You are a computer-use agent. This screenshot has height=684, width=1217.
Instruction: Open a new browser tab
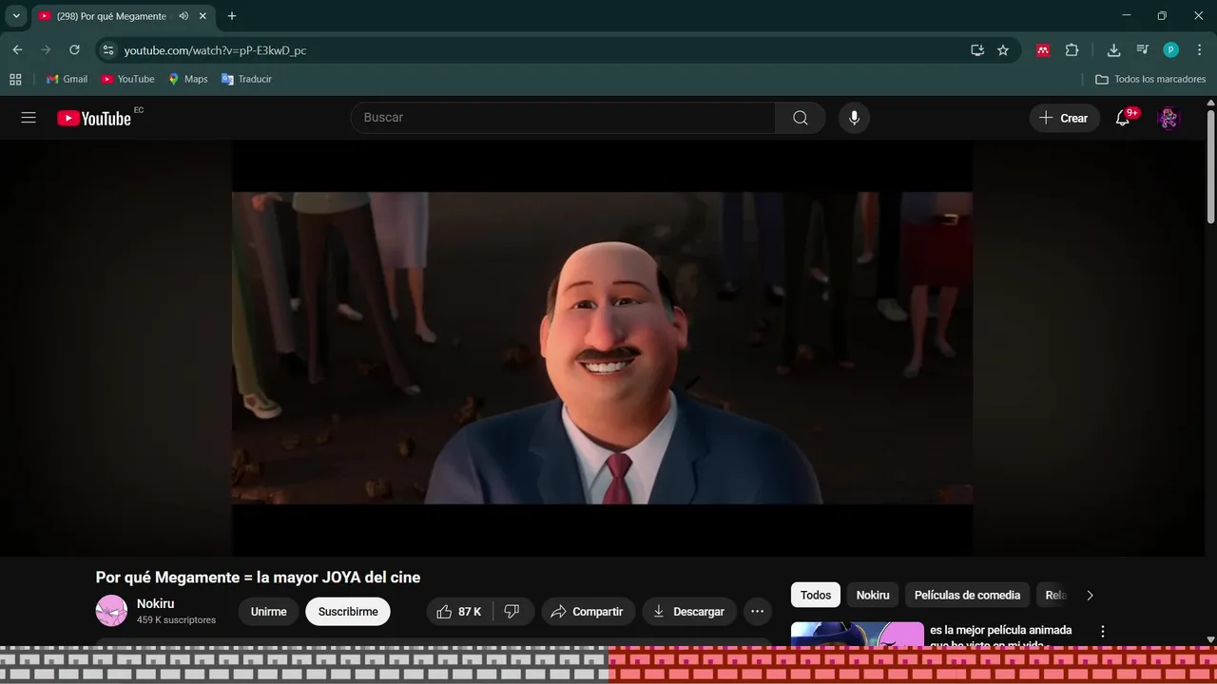tap(232, 16)
